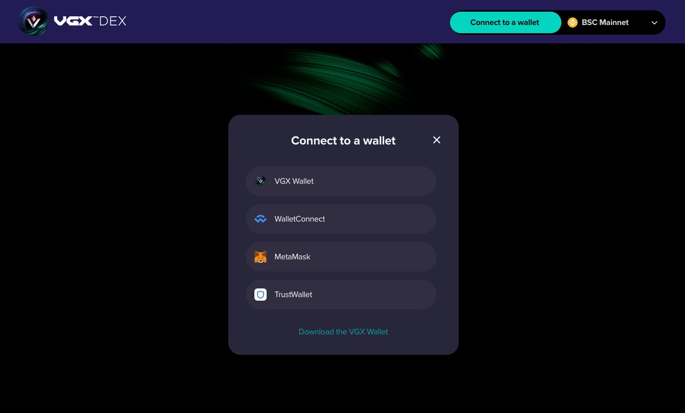The width and height of the screenshot is (685, 413).
Task: Choose the VGX Wallet option
Action: click(x=341, y=181)
